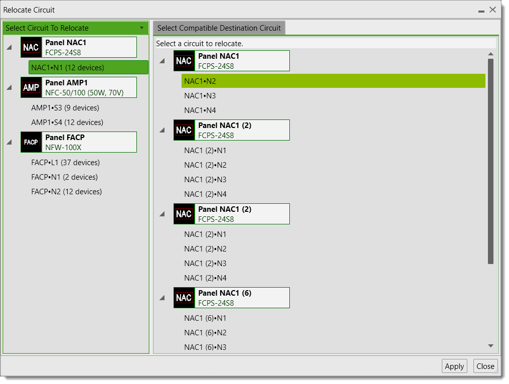Select circuit FACP•N2 (12 devices)
Screen dimensions: 509x384
67,192
